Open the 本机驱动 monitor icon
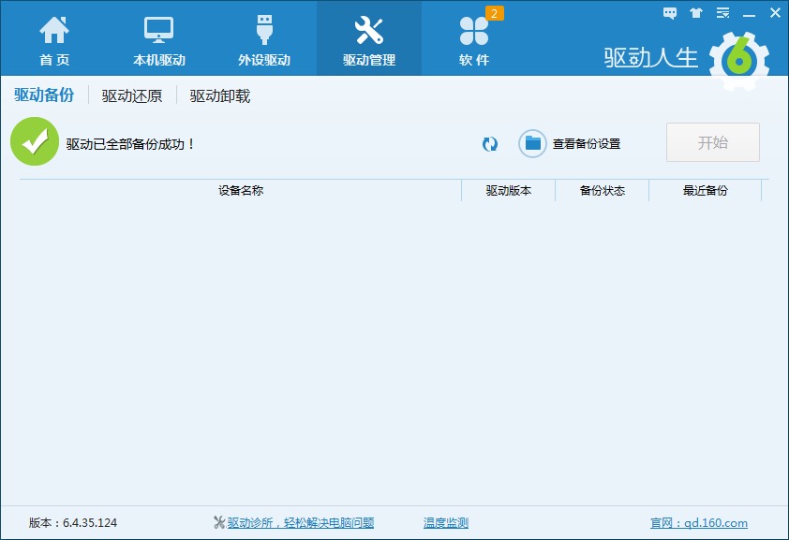The width and height of the screenshot is (789, 540). click(x=159, y=31)
